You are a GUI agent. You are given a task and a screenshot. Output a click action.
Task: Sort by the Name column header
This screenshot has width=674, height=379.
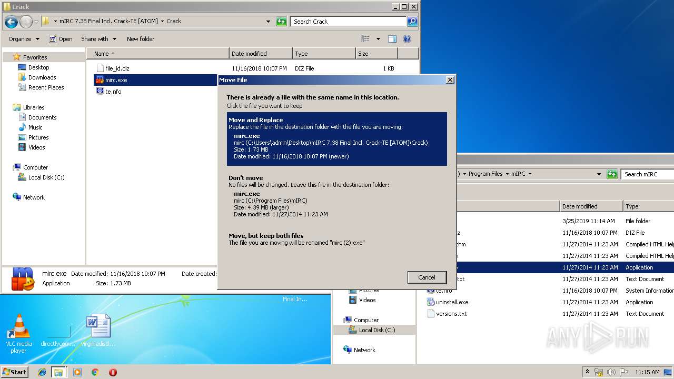[x=158, y=54]
